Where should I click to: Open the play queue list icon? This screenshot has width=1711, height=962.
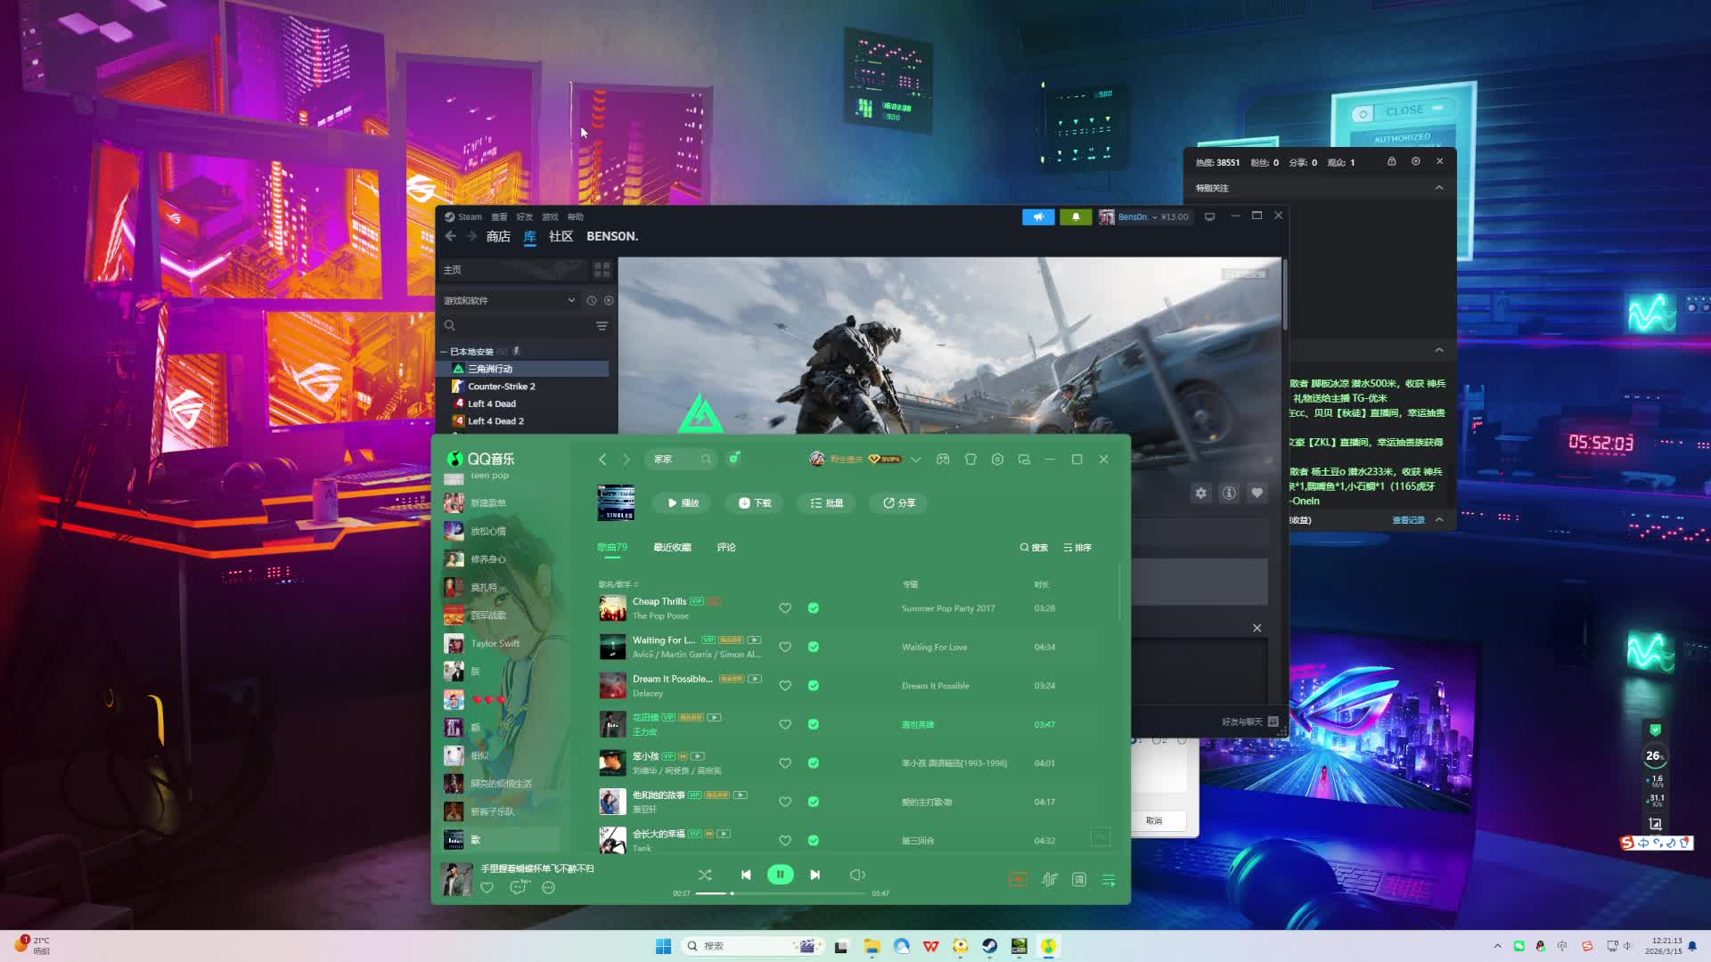(1109, 879)
